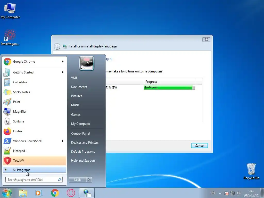Screen dimensions: 264x198
Task: Open Sticky Notes from Start menu
Action: click(35, 92)
